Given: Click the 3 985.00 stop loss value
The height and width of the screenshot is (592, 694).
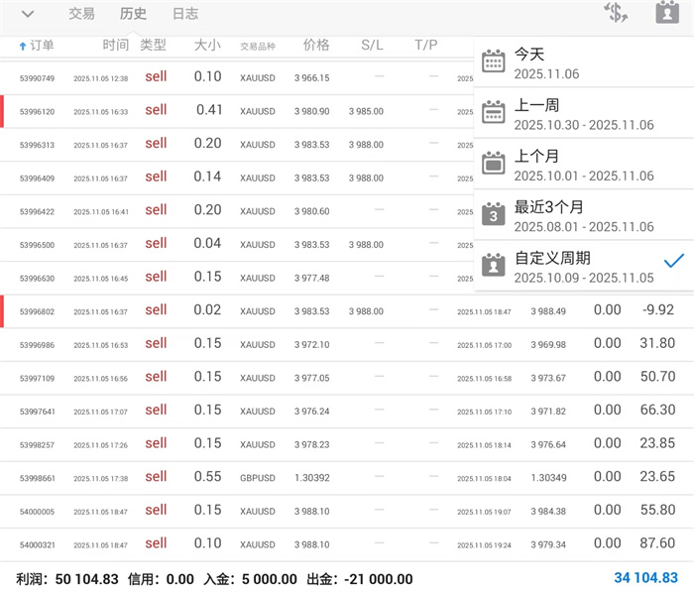Looking at the screenshot, I should pos(366,112).
